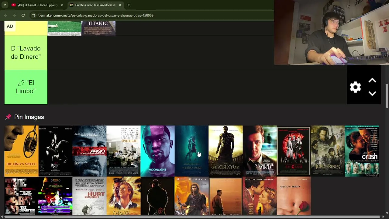The height and width of the screenshot is (219, 389).
Task: Select The Artist poster
Action: coord(55,151)
